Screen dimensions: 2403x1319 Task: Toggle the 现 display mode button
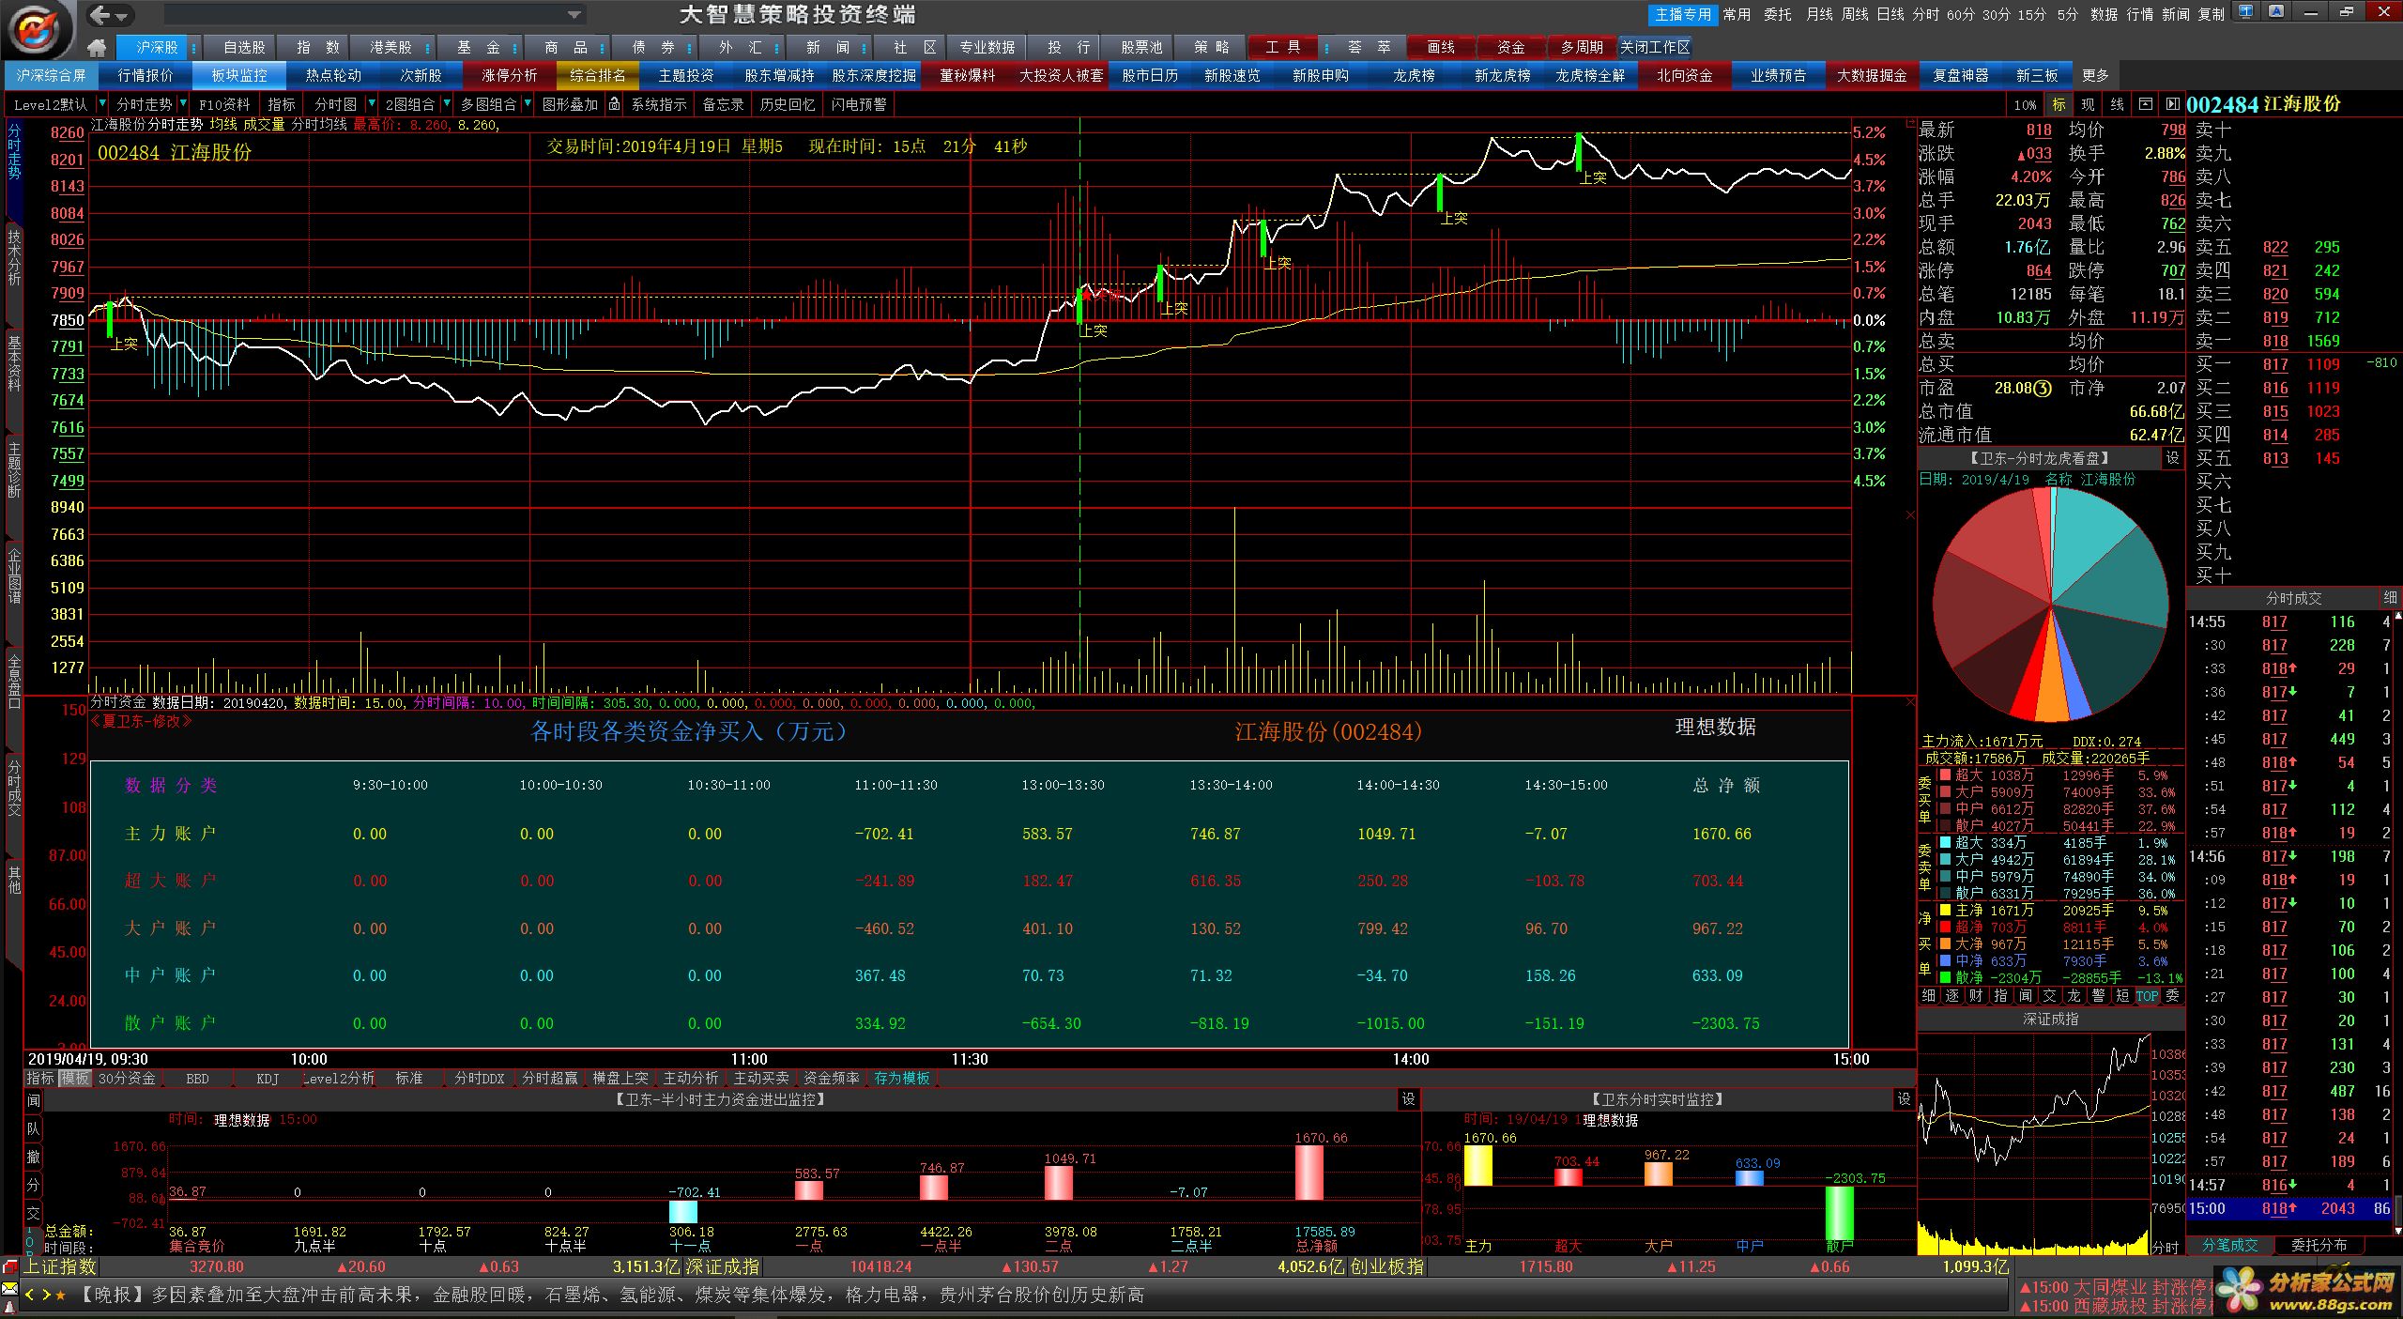(x=2088, y=104)
